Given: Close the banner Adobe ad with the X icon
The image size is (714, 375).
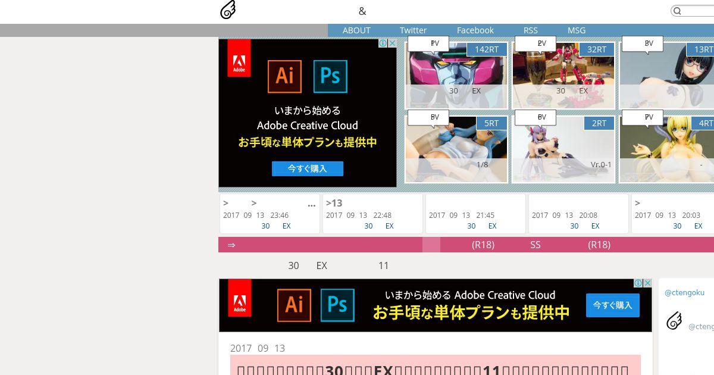Looking at the screenshot, I should point(647,283).
